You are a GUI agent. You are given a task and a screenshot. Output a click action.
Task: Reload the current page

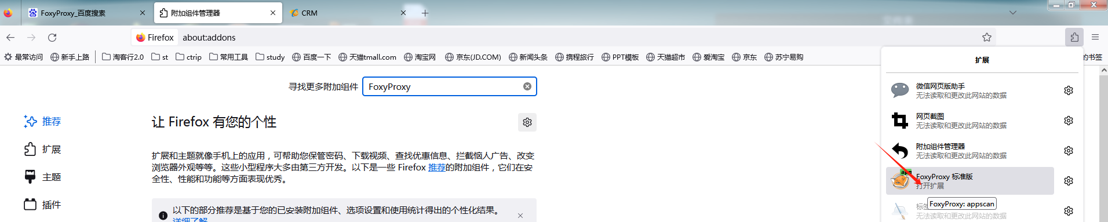(52, 37)
